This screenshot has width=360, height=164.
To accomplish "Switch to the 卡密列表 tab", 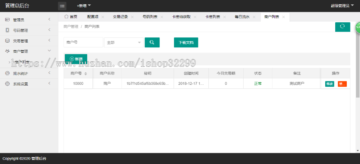I will pos(213,17).
